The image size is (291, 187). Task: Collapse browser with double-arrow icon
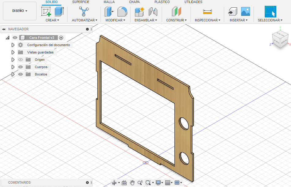(x=4, y=29)
